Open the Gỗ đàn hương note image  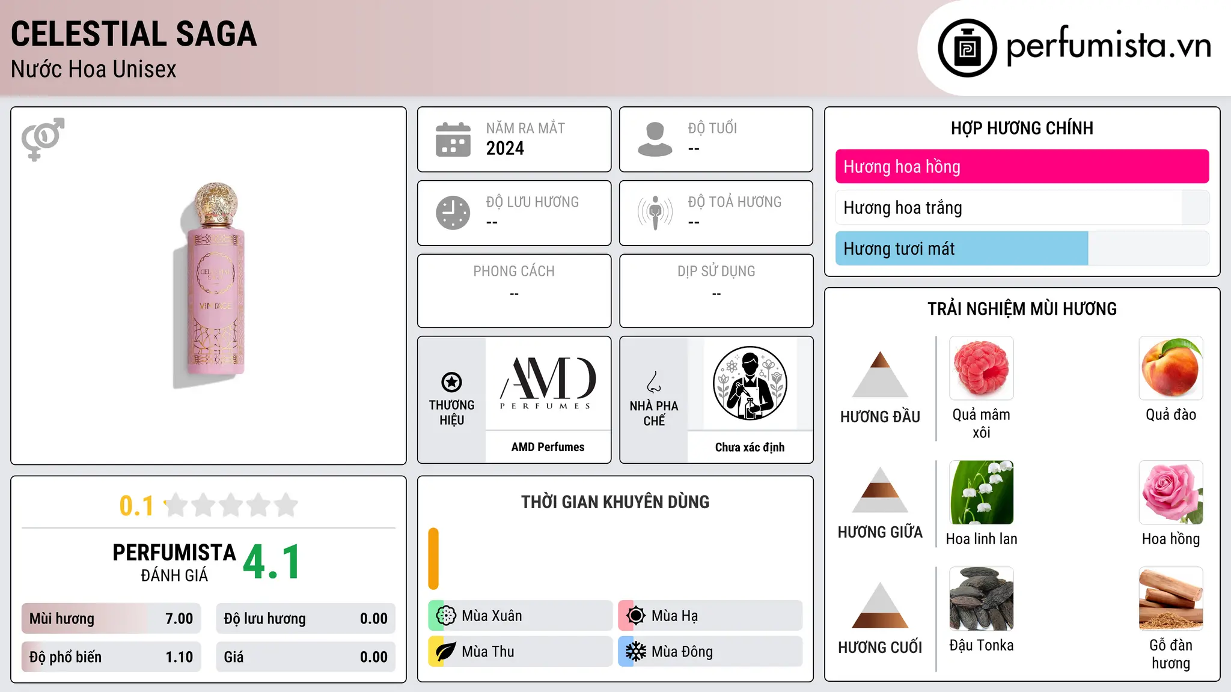[x=1171, y=599]
